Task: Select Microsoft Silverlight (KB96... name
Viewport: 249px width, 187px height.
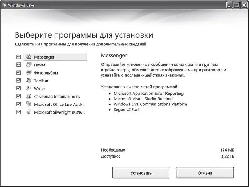Action: point(59,112)
